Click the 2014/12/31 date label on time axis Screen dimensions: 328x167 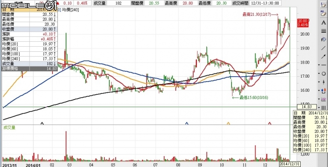(290, 164)
